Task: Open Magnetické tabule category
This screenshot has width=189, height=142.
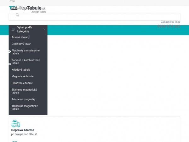Action: click(x=23, y=76)
